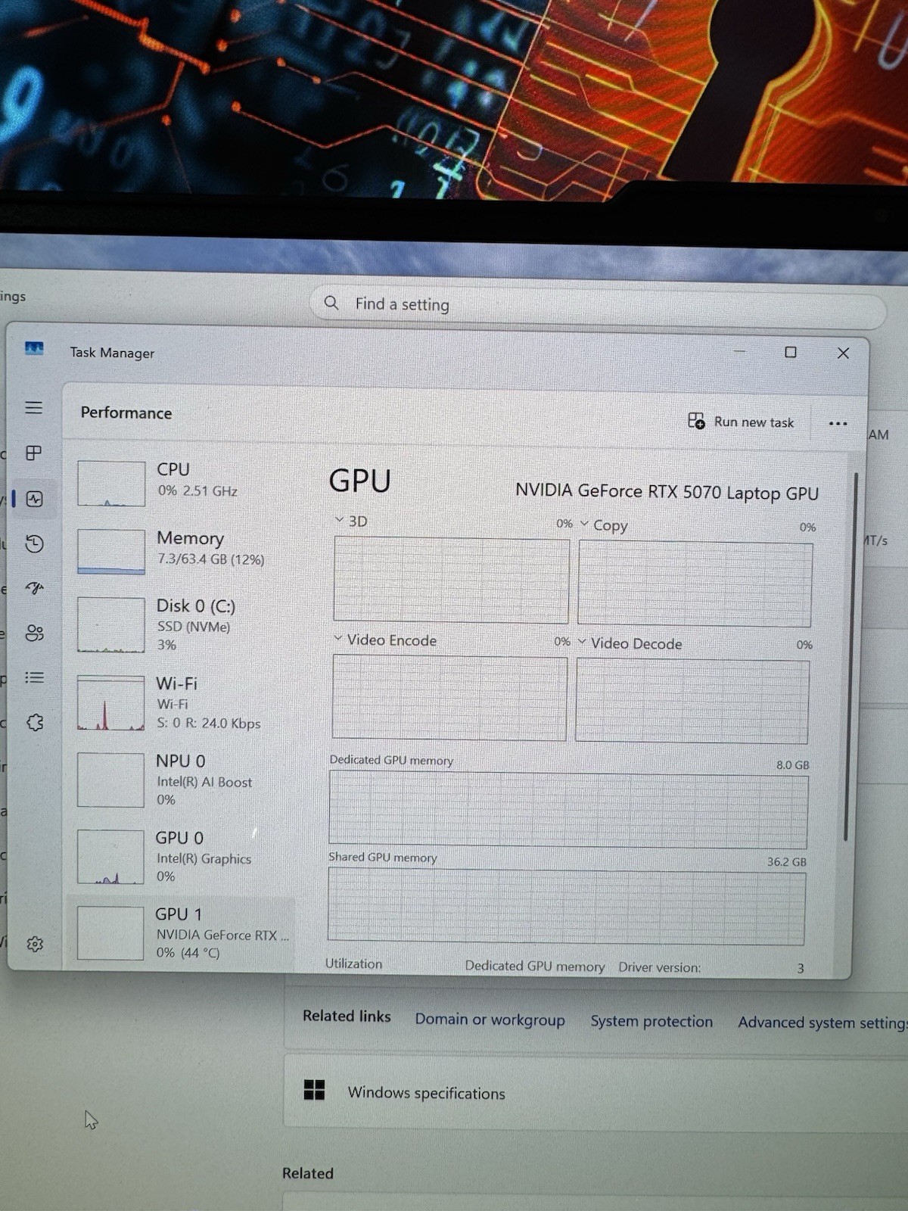The image size is (908, 1211).
Task: Click the Find a setting search field
Action: [598, 306]
